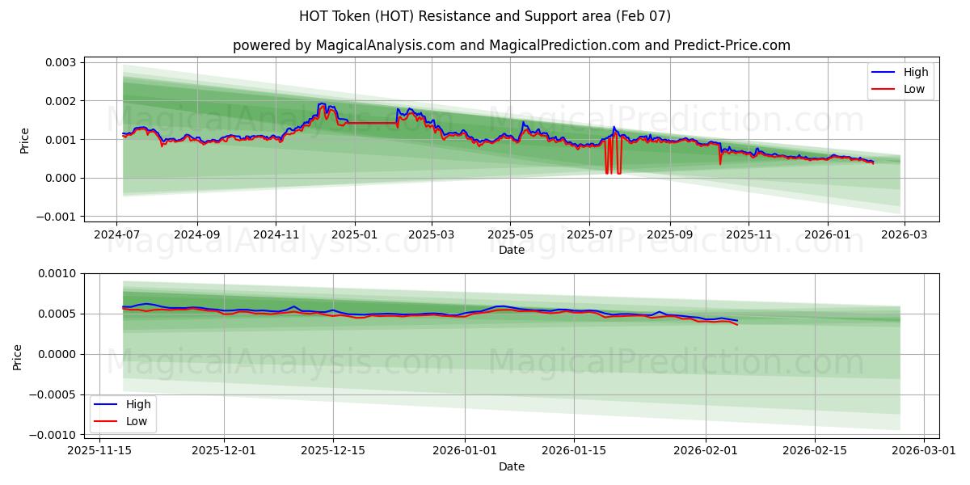Click the '−0.0010' y-axis tick value
This screenshot has width=970, height=485.
[x=53, y=435]
